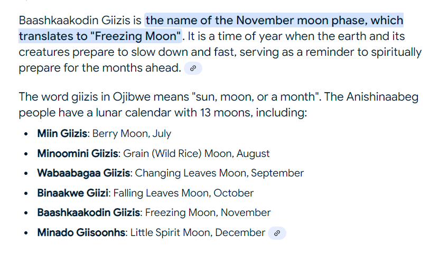
Task: Open source link icon after "Little Spirit Moon, December"
Action: [277, 233]
